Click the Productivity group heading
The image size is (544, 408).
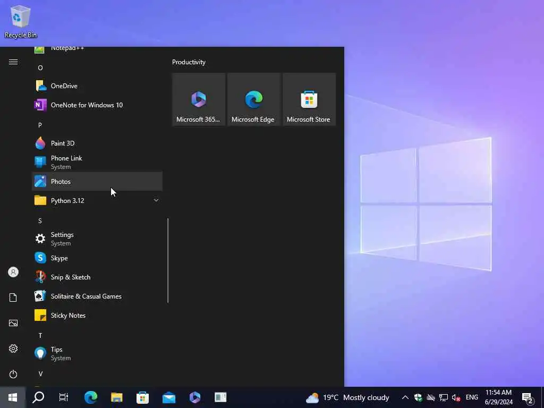tap(189, 62)
